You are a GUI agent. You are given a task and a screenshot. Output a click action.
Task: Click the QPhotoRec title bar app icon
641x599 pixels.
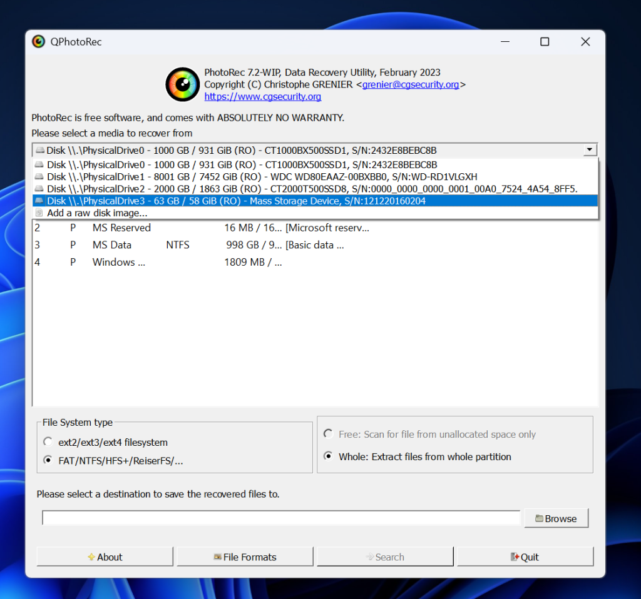(x=38, y=42)
